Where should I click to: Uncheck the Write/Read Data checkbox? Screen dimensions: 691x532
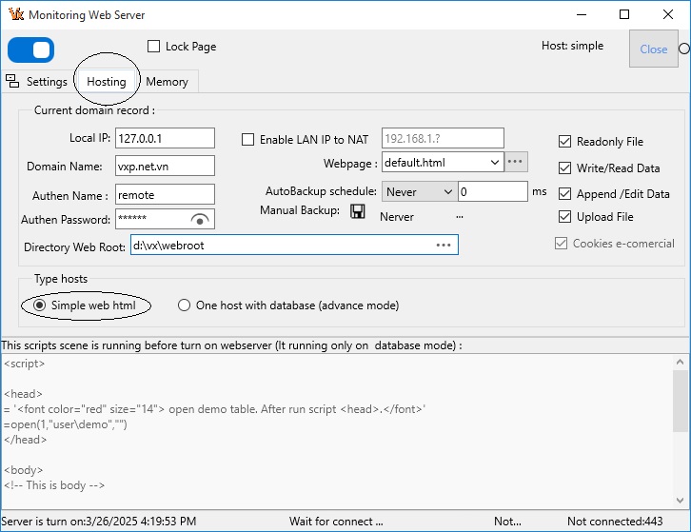564,167
